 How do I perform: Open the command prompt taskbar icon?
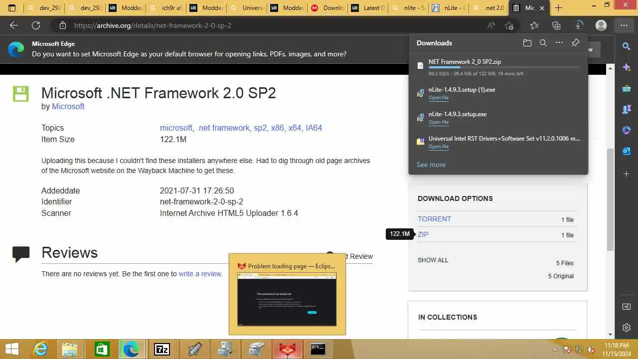(318, 349)
